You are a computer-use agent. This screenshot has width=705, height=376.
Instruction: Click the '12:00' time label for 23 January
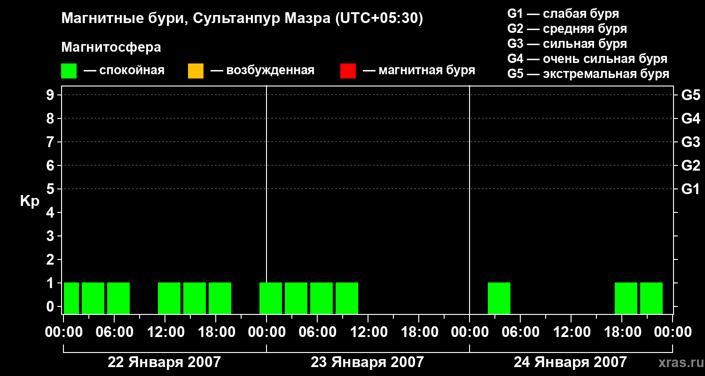368,332
